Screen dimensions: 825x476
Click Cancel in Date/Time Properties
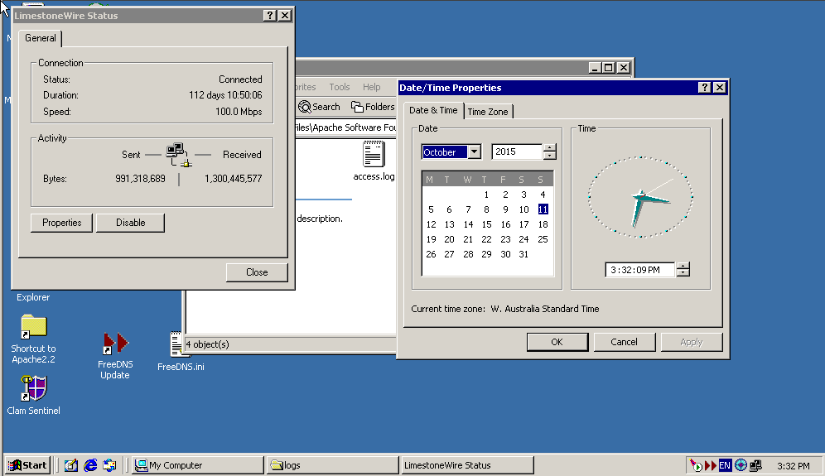(x=624, y=342)
